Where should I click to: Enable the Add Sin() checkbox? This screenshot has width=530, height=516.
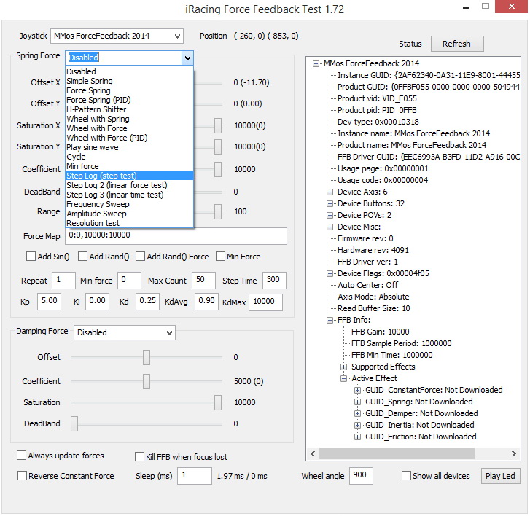point(31,257)
